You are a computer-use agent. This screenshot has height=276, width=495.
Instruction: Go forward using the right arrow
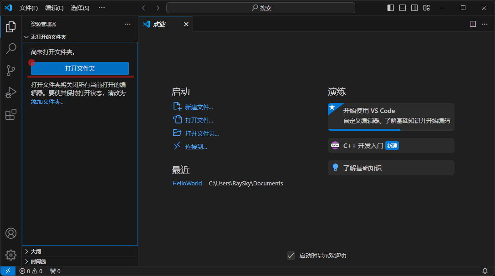point(157,8)
